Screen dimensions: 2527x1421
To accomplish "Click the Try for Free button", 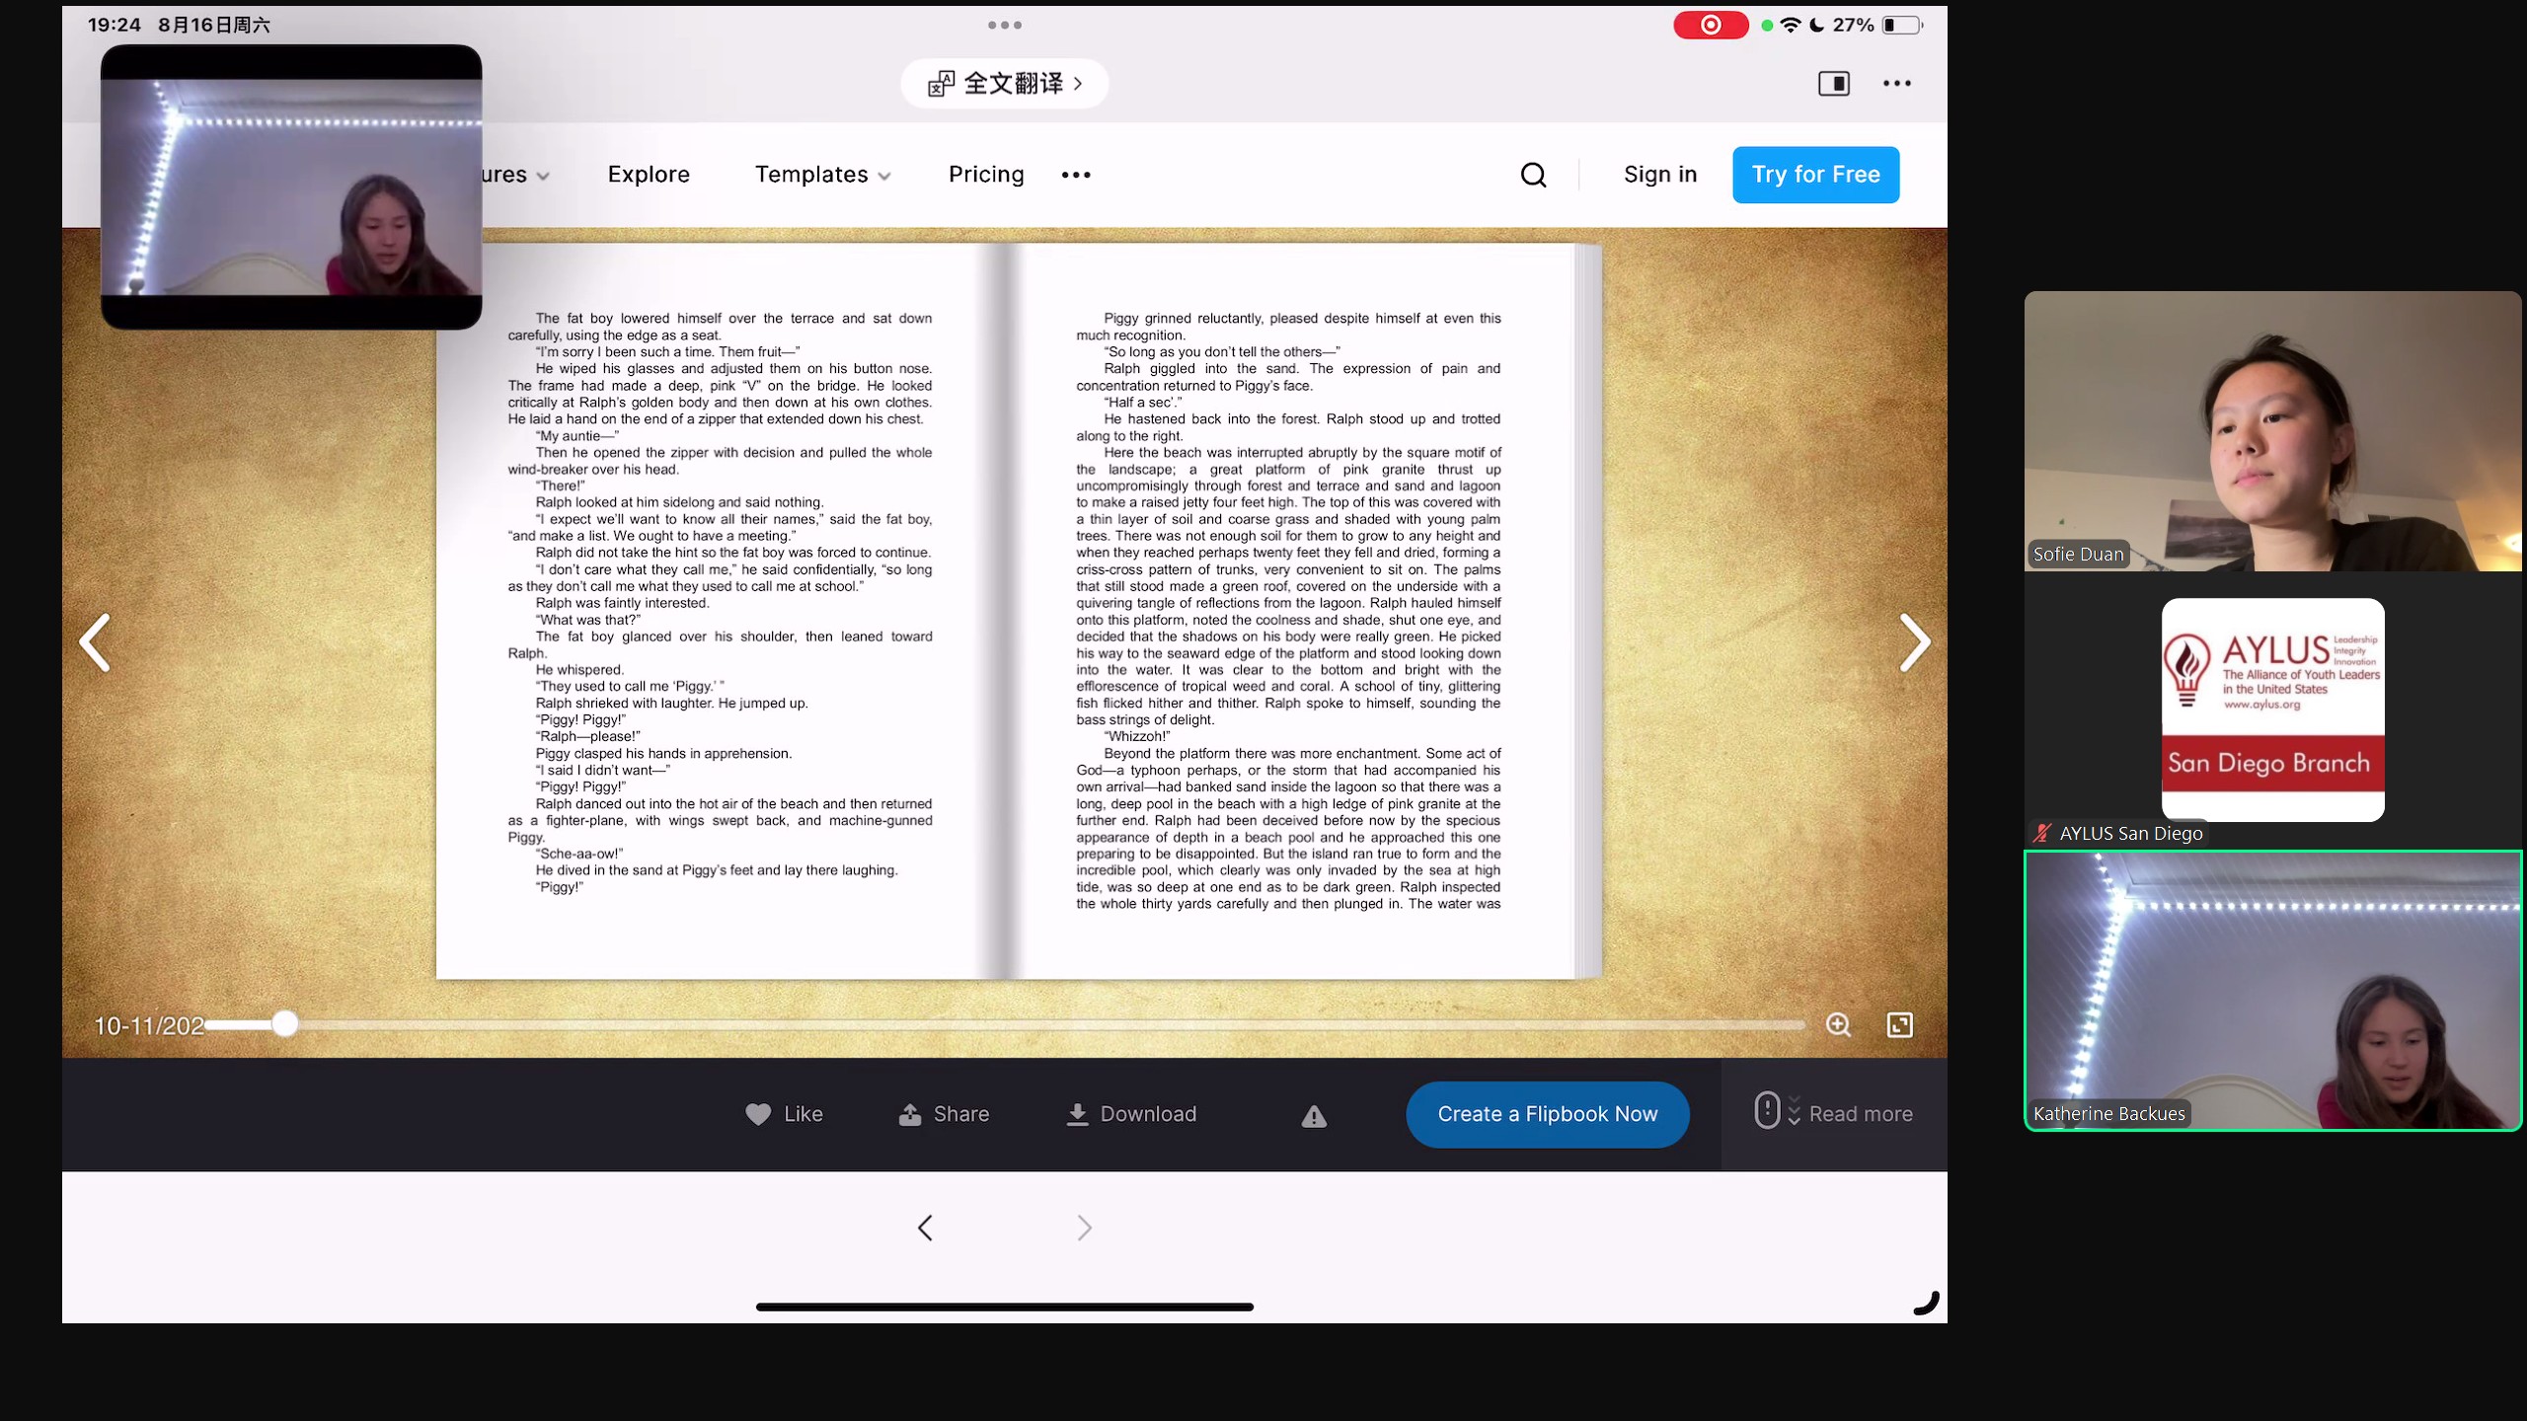I will [1815, 175].
